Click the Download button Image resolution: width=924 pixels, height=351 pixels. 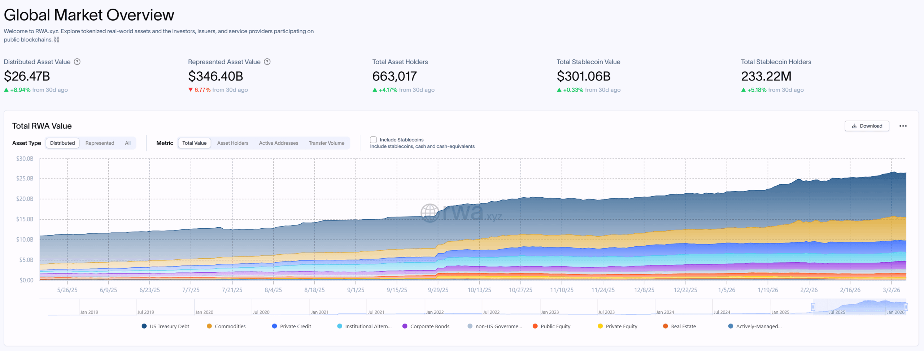(867, 126)
